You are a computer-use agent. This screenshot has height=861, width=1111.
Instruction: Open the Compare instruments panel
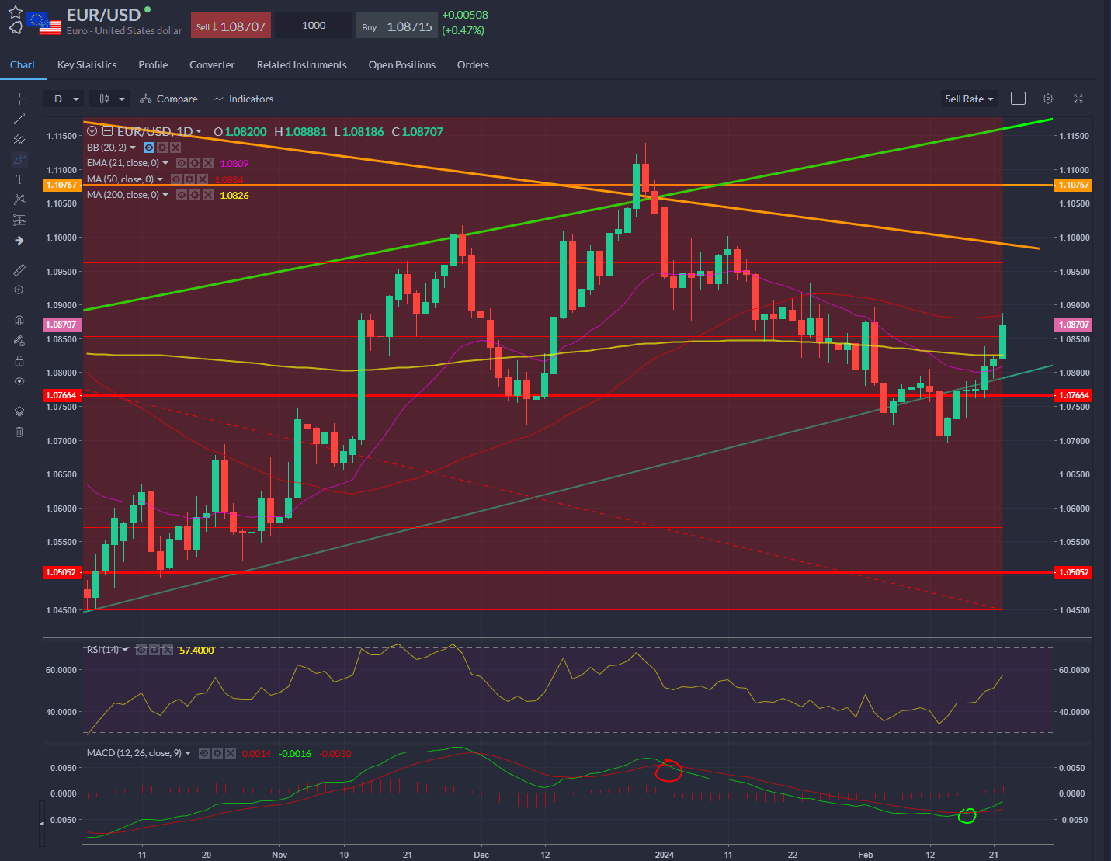(168, 99)
